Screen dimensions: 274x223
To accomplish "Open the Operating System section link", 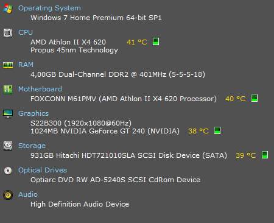I will pyautogui.click(x=49, y=8).
